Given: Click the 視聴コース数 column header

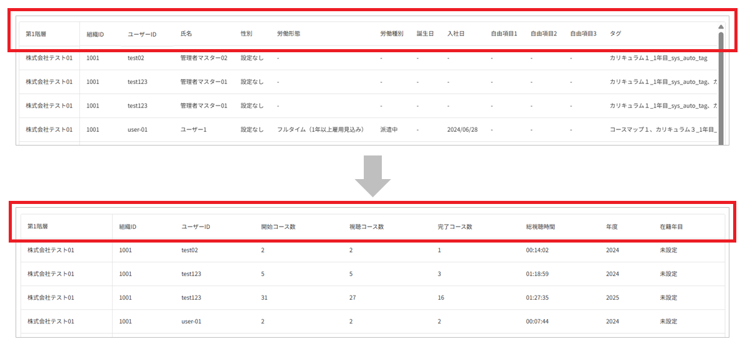Looking at the screenshot, I should [x=366, y=227].
